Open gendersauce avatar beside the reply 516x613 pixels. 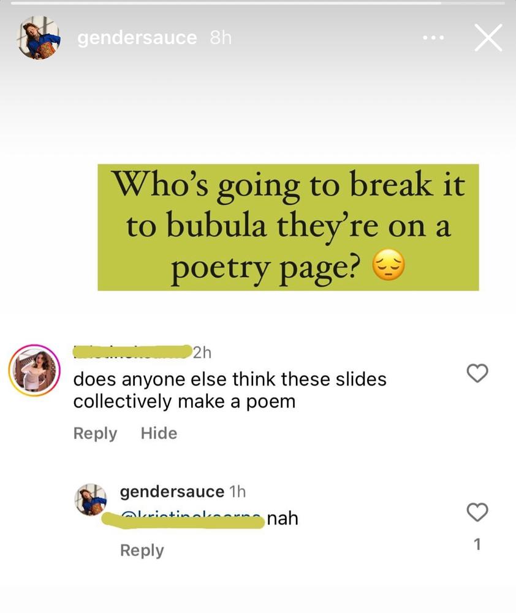[90, 499]
